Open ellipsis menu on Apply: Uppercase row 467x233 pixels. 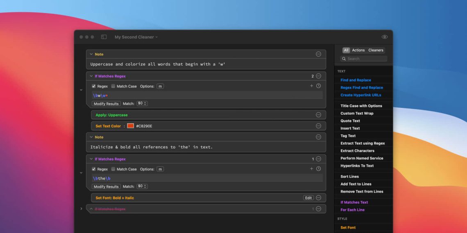click(318, 115)
